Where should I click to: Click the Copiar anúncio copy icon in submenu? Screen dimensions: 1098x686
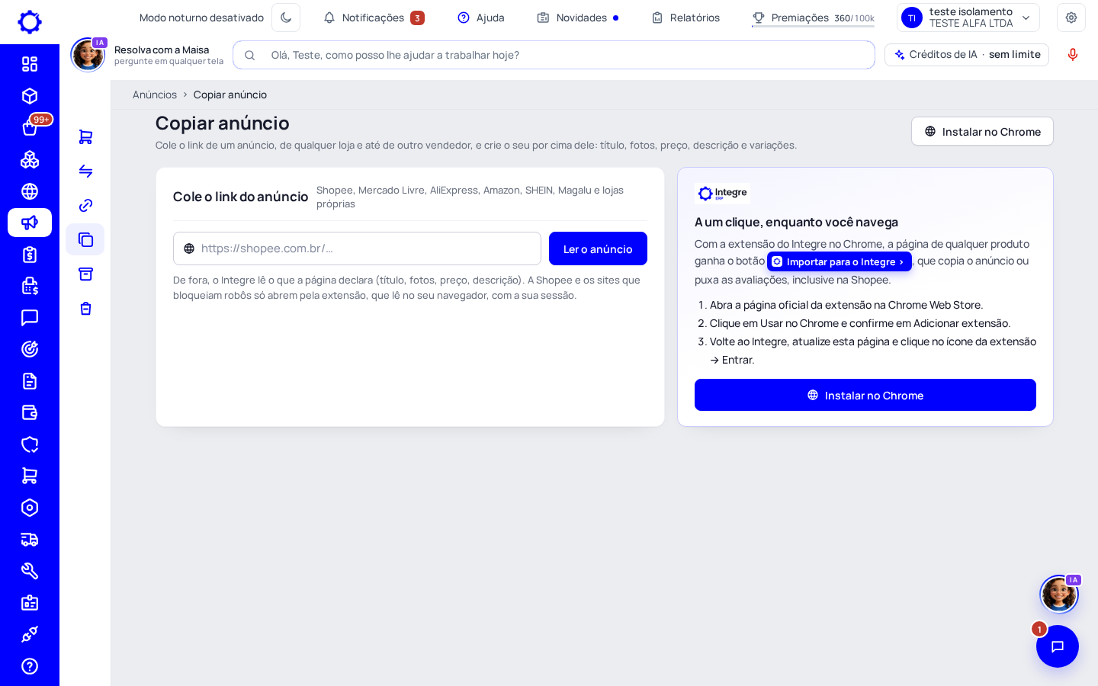click(x=85, y=239)
